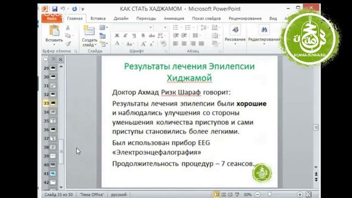Switch to the Вставка ribbon tab
This screenshot has width=352, height=198.
point(98,18)
